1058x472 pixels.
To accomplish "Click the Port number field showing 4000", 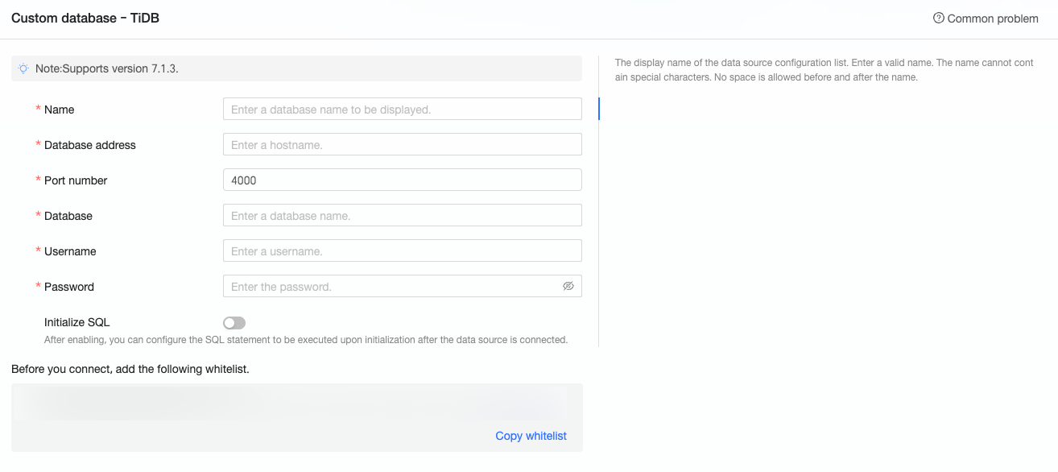I will tap(402, 180).
